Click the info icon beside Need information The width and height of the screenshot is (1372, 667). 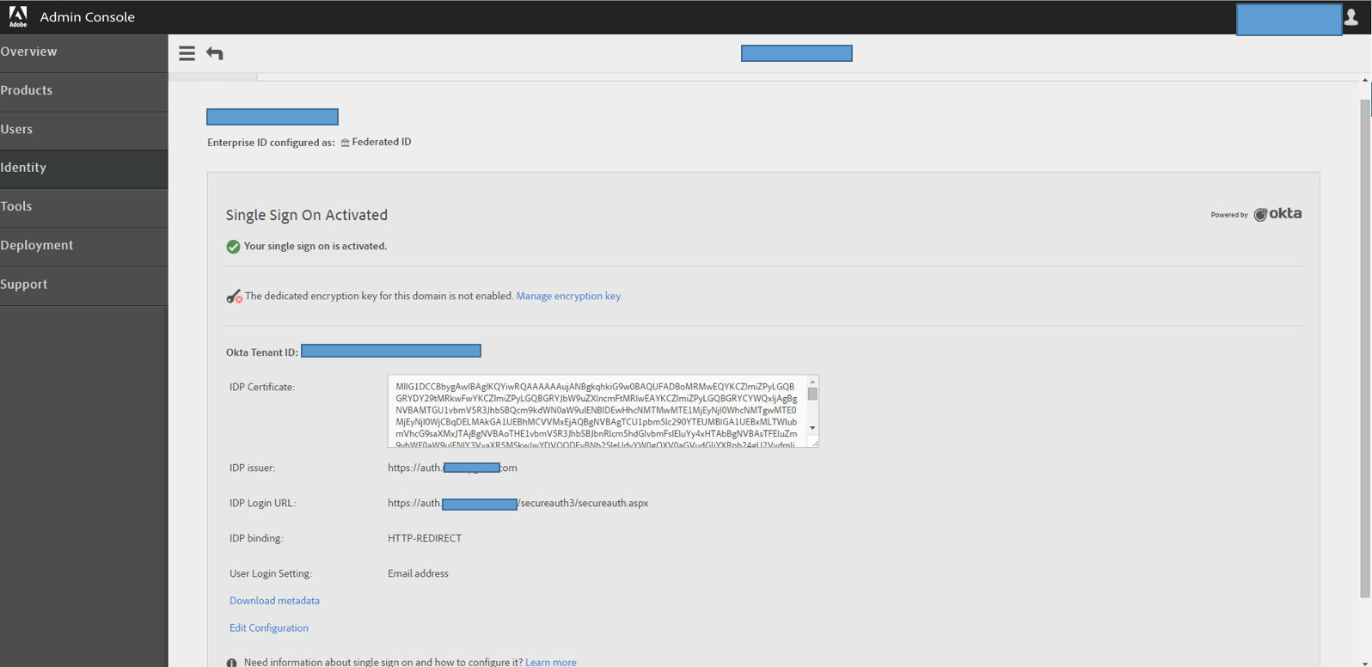(231, 663)
